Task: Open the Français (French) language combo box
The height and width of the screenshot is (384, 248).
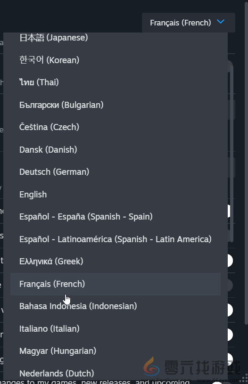Action: coord(189,23)
